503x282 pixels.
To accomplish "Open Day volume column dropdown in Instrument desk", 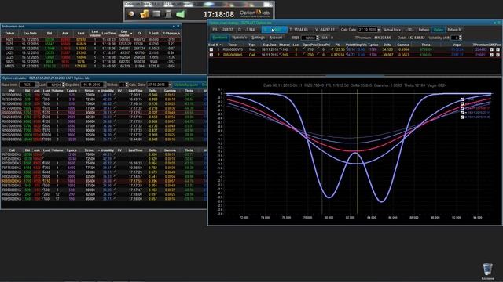I will 131,33.
